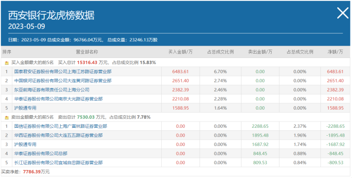Open 华泰证券股份有限公司总部 link

pos(40,153)
